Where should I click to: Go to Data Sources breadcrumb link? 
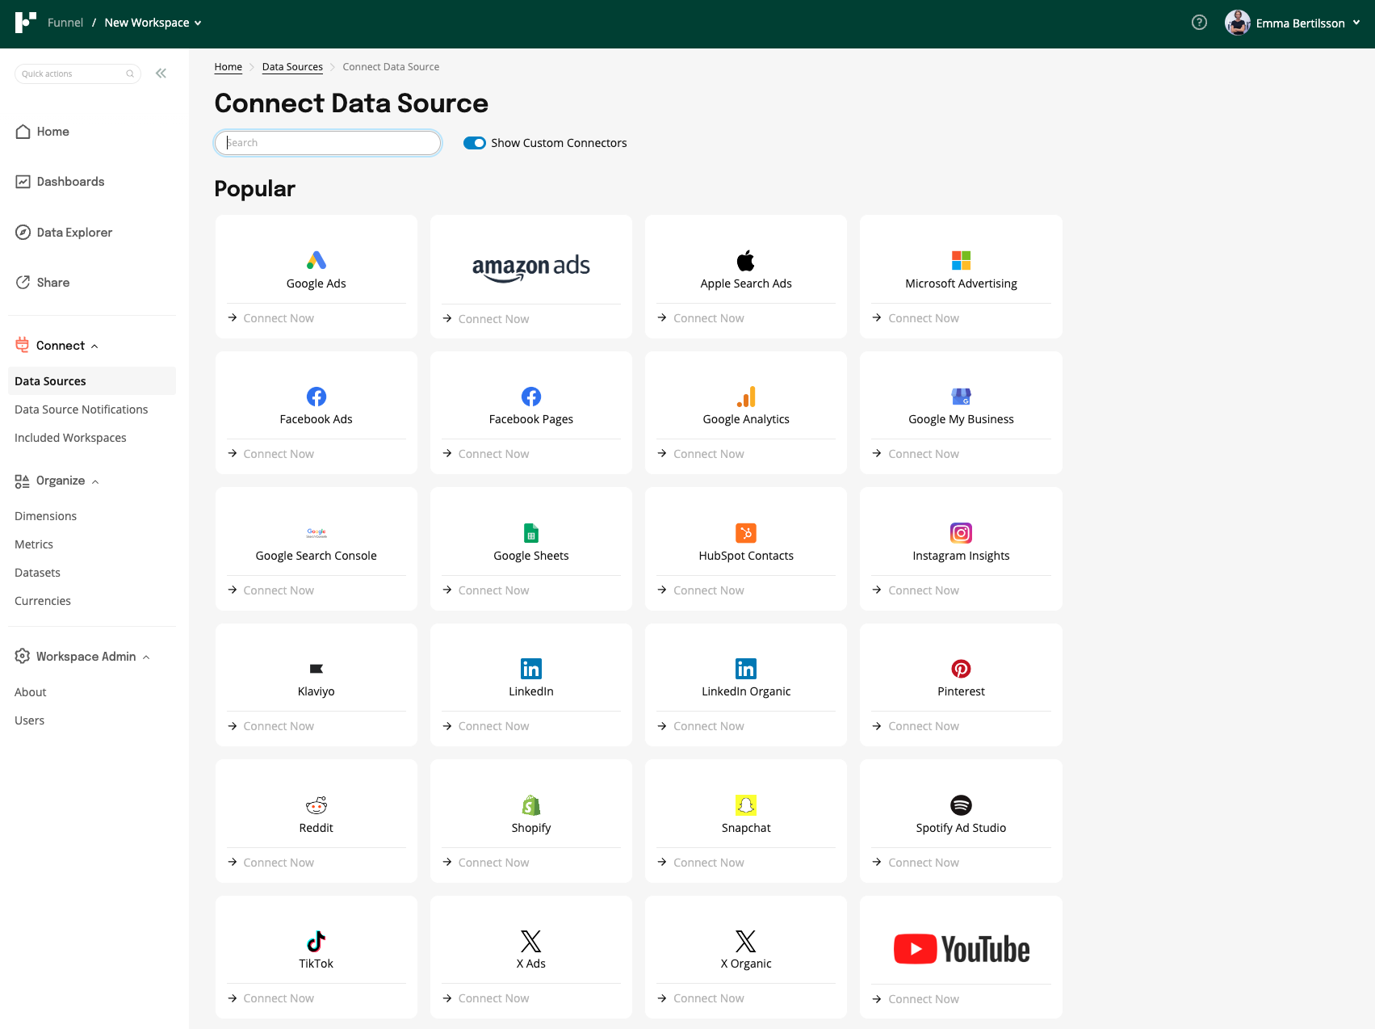(292, 67)
